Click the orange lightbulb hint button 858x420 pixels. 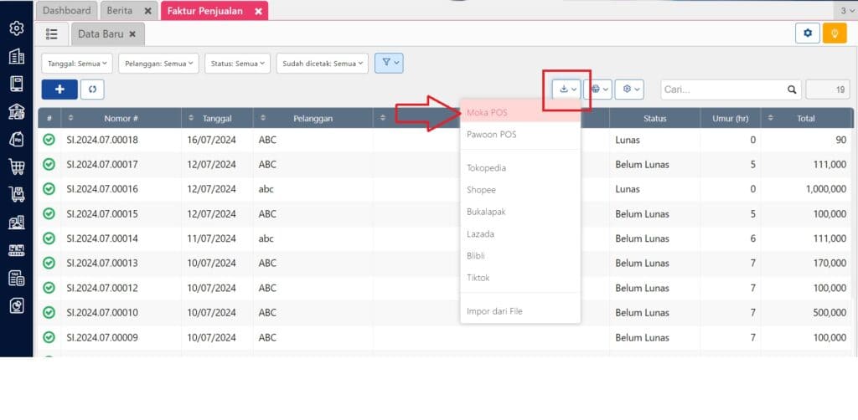(834, 33)
